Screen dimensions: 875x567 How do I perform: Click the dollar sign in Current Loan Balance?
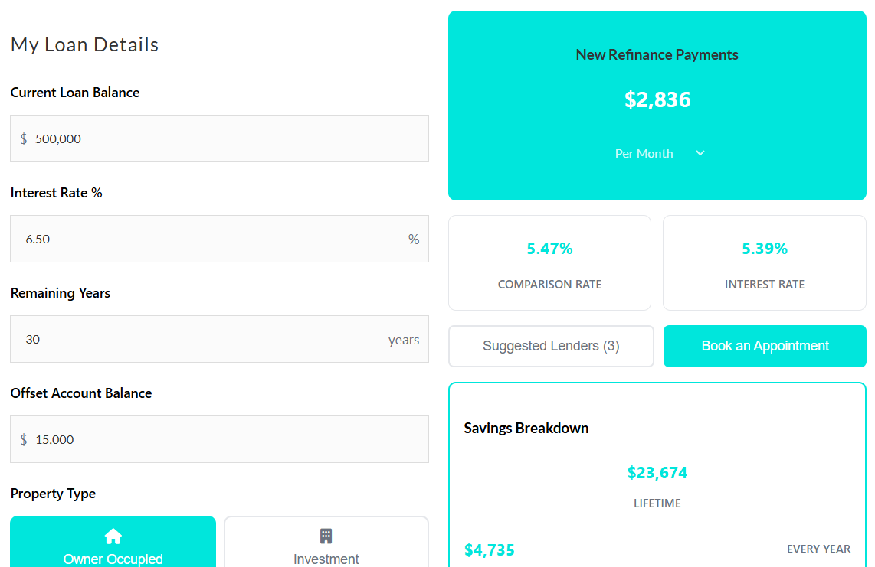coord(23,138)
